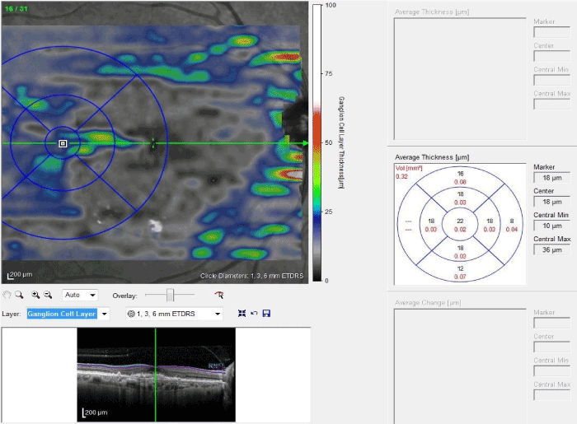
Task: Click the thickness color scale bar
Action: coord(316,142)
